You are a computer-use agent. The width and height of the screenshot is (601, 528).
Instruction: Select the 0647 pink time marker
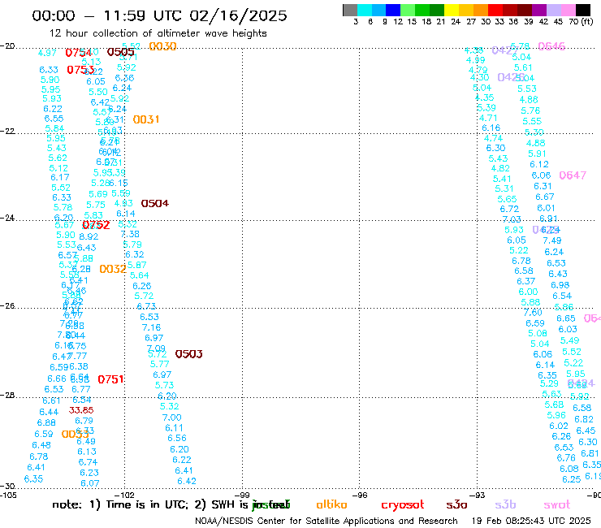pyautogui.click(x=573, y=175)
